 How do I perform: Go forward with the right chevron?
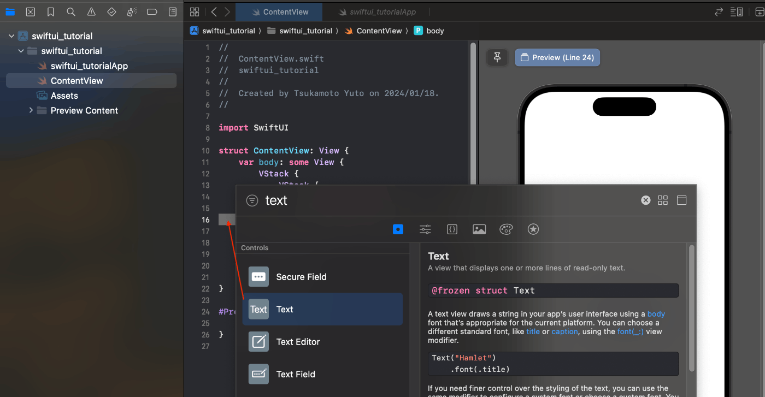coord(227,11)
